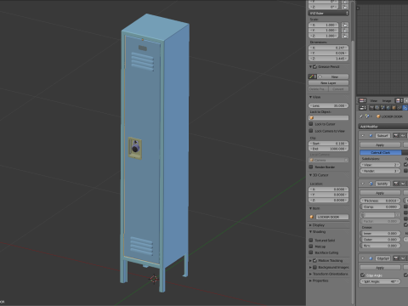
Task: Toggle viewport visibility for Solidify modifier
Action: tap(403, 184)
